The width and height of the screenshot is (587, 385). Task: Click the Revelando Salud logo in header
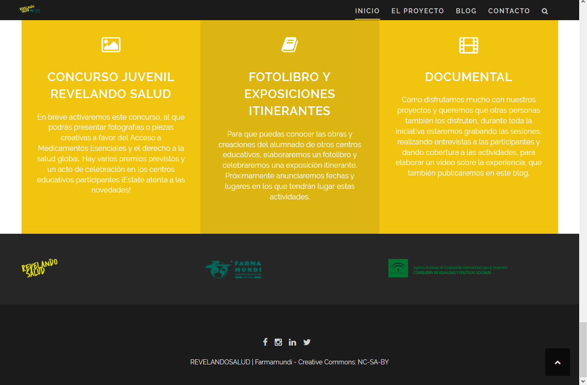(x=30, y=9)
